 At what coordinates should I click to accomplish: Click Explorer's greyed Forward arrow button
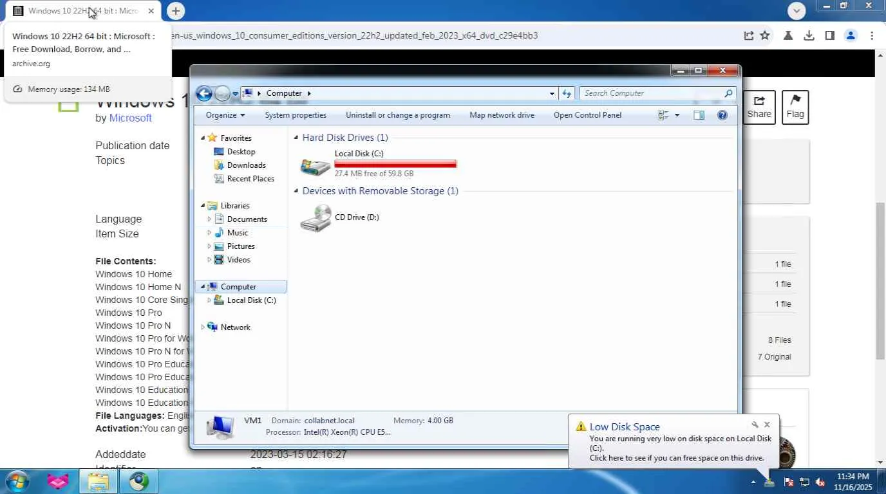tap(222, 94)
